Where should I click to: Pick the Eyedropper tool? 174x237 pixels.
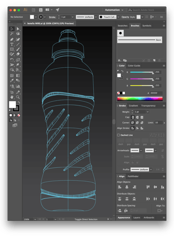[x=12, y=80]
